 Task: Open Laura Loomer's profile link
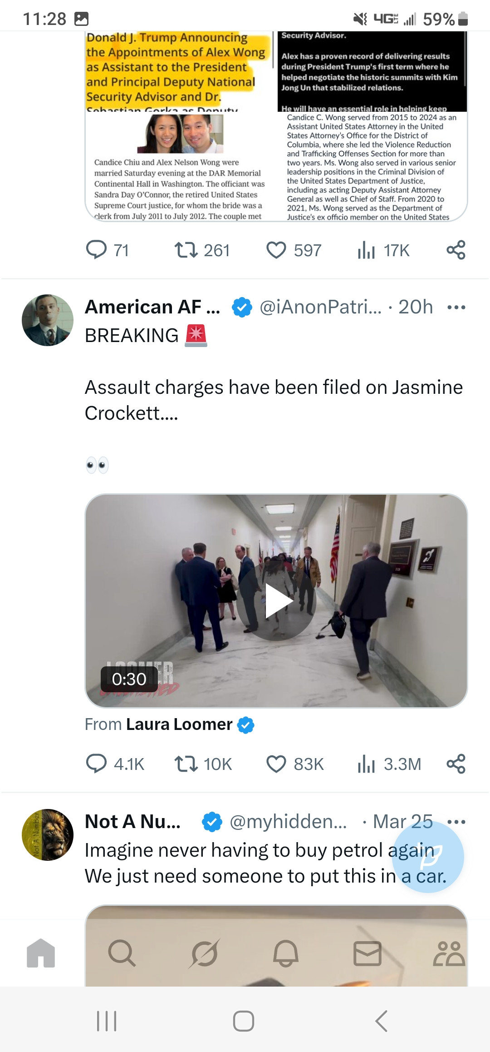click(x=180, y=724)
